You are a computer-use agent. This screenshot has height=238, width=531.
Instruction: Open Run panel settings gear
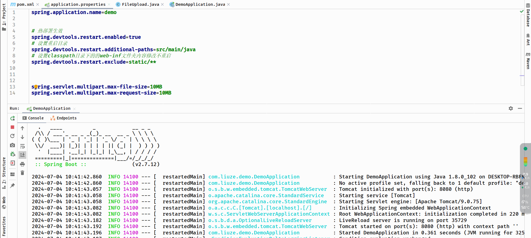pos(511,108)
